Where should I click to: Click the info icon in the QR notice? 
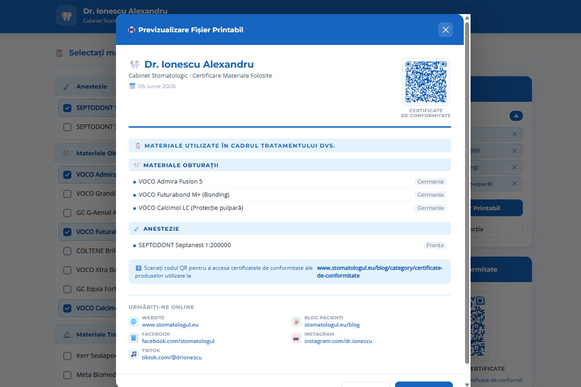click(138, 268)
